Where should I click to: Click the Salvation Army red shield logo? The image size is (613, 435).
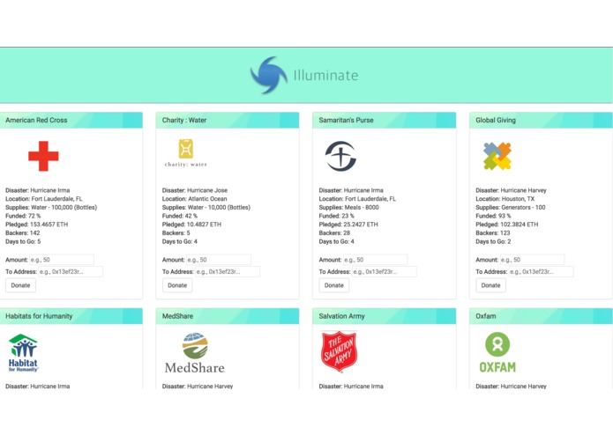(x=339, y=352)
